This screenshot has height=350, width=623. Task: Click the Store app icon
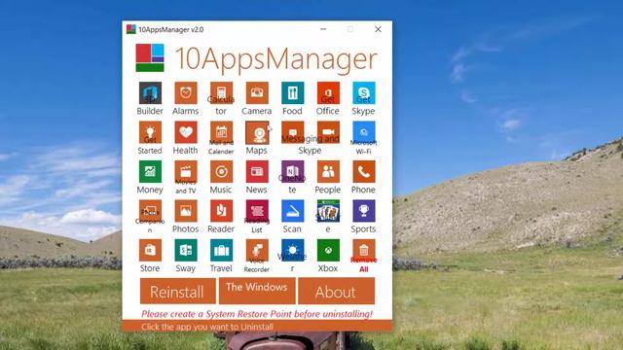[x=150, y=250]
